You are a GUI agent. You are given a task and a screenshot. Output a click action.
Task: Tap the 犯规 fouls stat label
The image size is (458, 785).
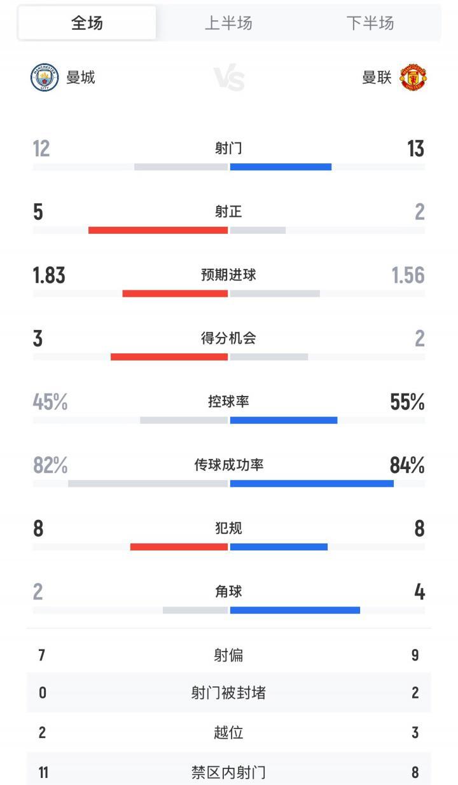(x=228, y=528)
